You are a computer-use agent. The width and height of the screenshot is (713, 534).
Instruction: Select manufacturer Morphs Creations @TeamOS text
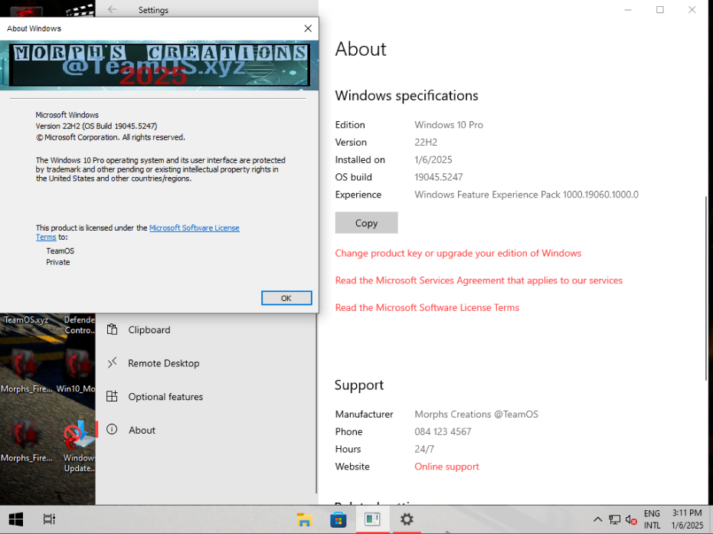click(x=476, y=414)
